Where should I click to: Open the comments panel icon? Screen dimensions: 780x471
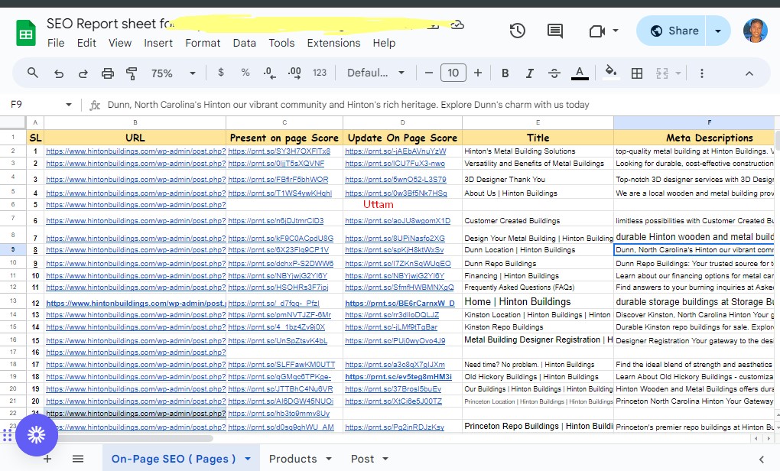coord(555,31)
